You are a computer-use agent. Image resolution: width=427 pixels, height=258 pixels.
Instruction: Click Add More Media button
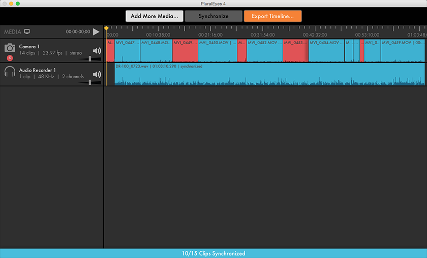[154, 16]
